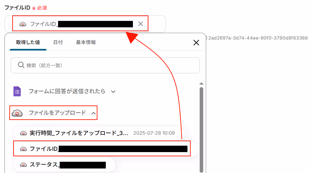Click the magnifier icon in the search box

pos(21,65)
